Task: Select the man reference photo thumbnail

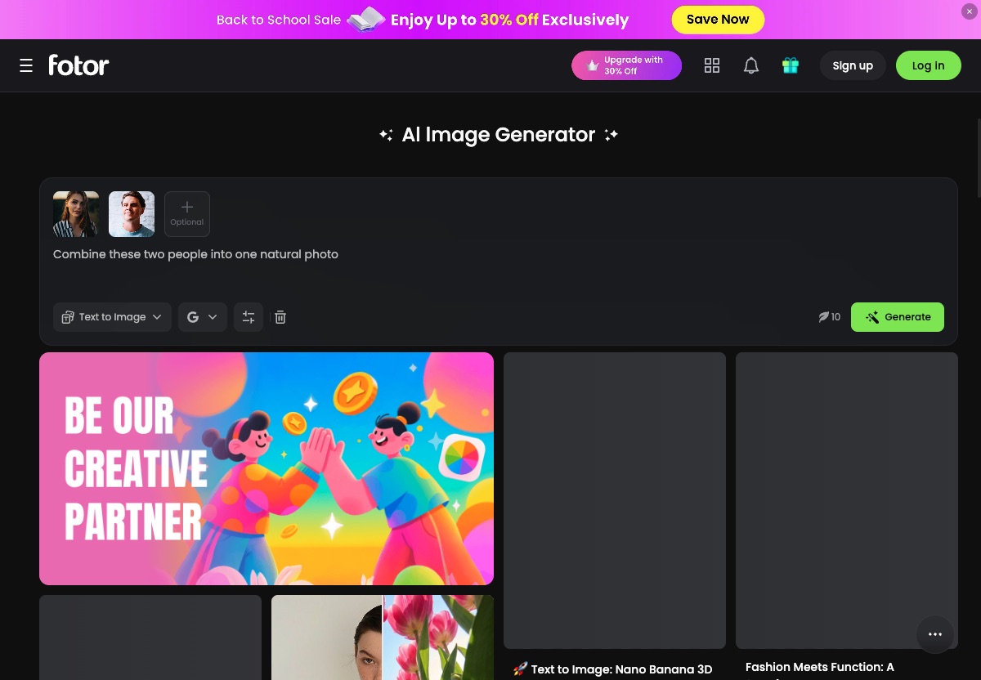Action: pos(132,214)
